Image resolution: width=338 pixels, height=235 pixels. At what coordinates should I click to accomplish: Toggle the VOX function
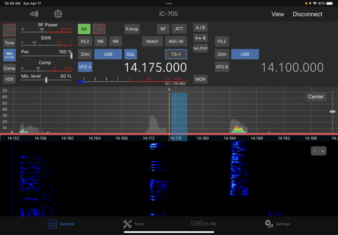point(9,79)
